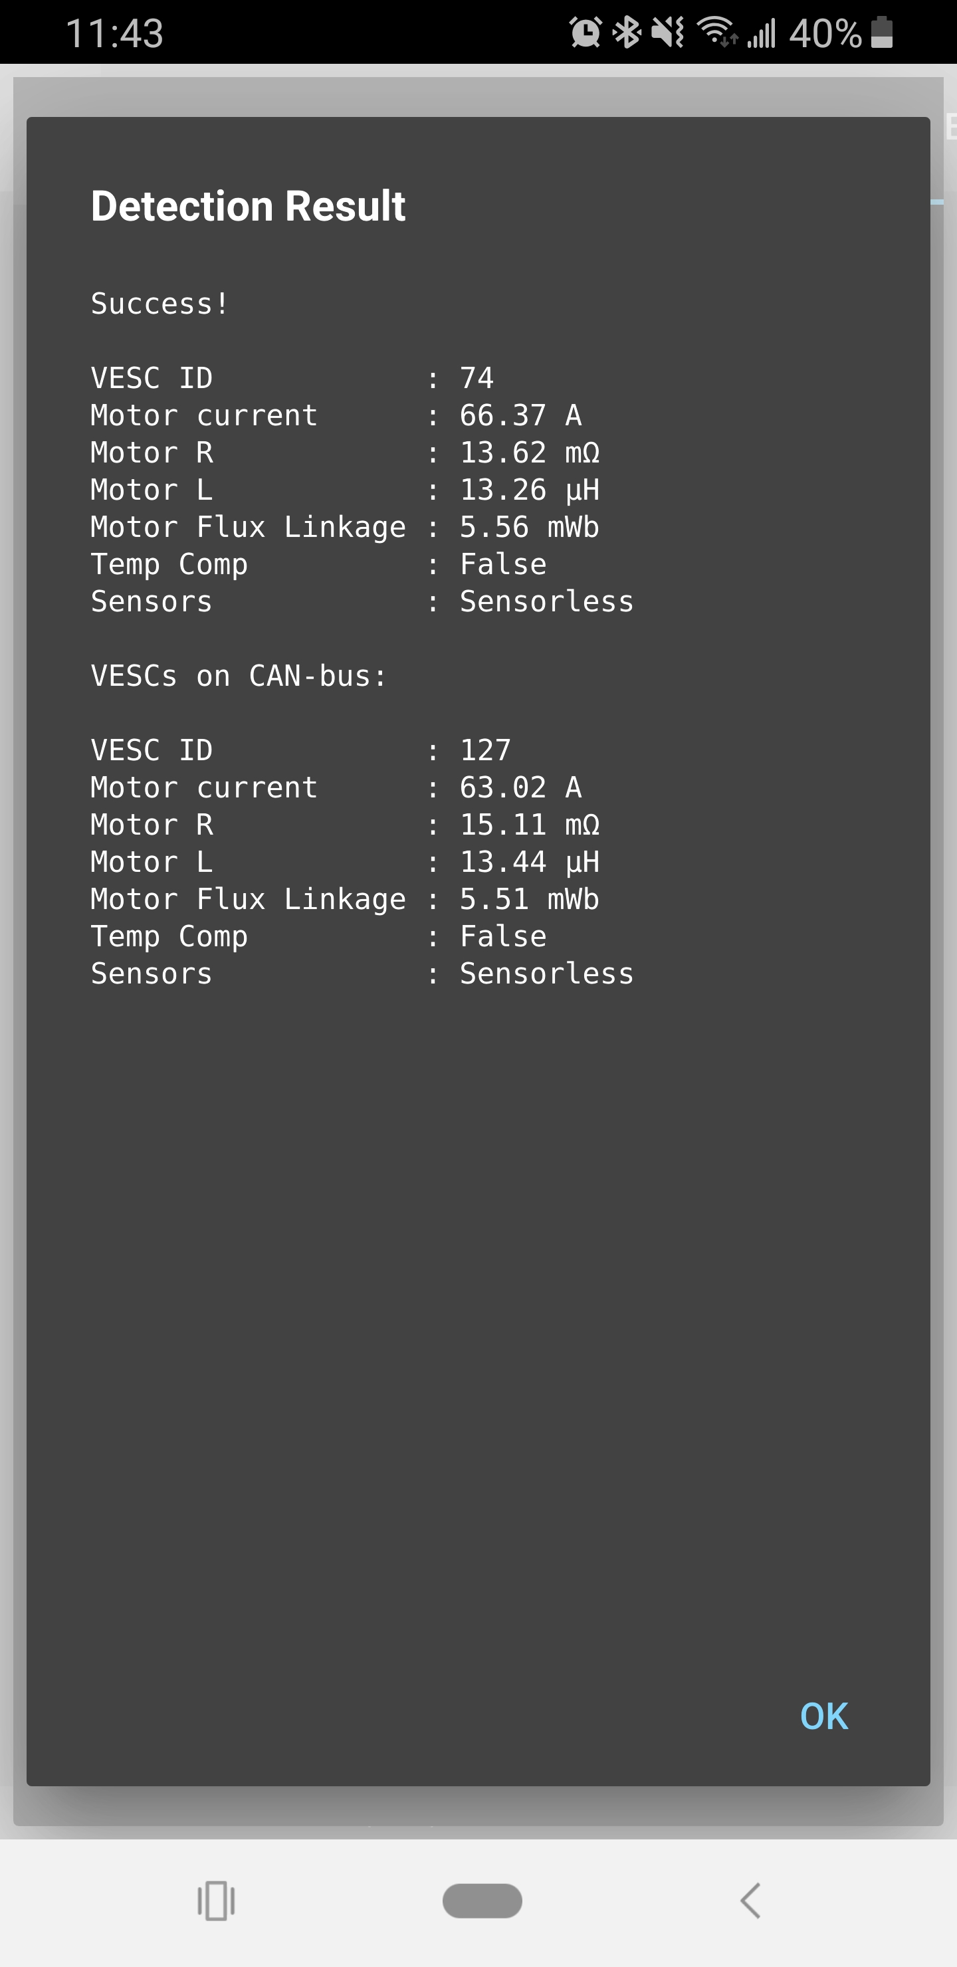The image size is (957, 1967).
Task: Tap the Bluetooth status icon
Action: pos(628,32)
